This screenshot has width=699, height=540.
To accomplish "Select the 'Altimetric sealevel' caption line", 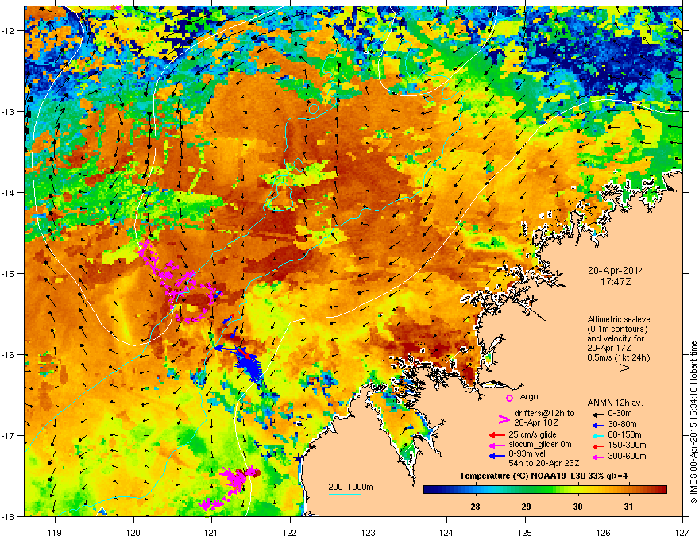I will click(620, 319).
